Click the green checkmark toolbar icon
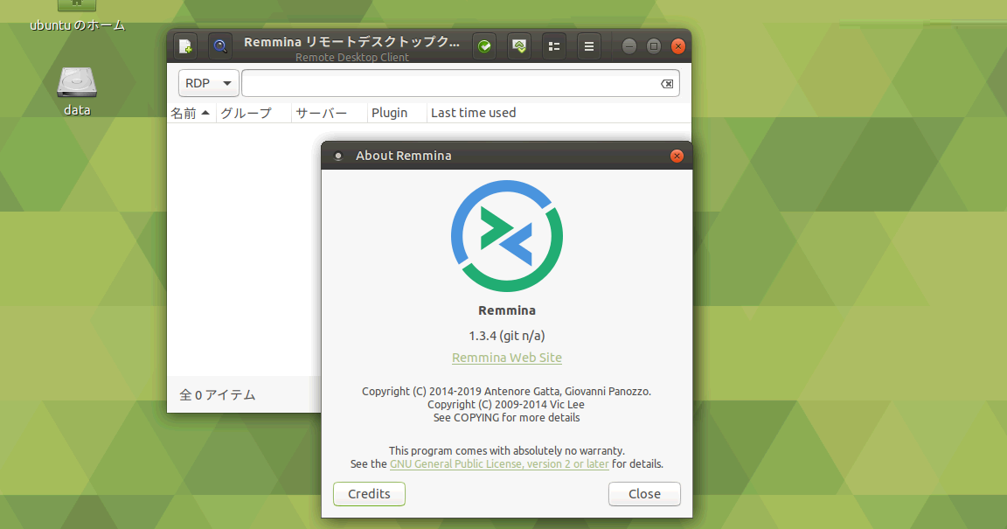This screenshot has height=529, width=1007. pyautogui.click(x=483, y=45)
